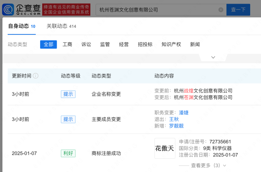Image resolution: width=261 pixels, height=172 pixels.
Task: Filter dynamics by 招投标
Action: [x=145, y=44]
